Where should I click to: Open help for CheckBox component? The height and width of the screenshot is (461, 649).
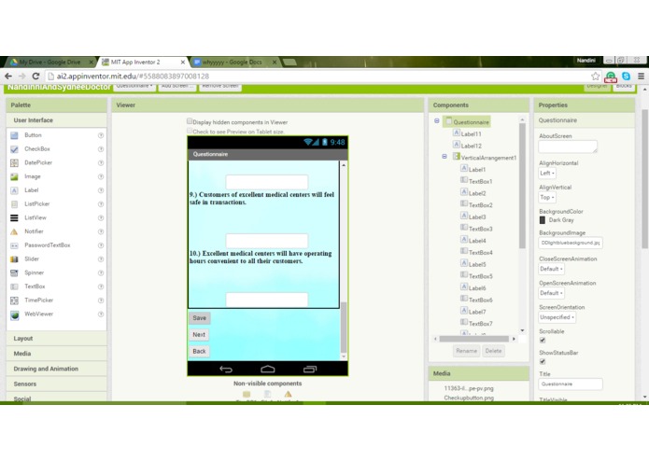pyautogui.click(x=101, y=149)
